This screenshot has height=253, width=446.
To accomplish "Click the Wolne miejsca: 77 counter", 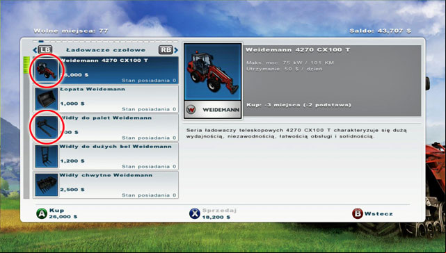I will (71, 31).
